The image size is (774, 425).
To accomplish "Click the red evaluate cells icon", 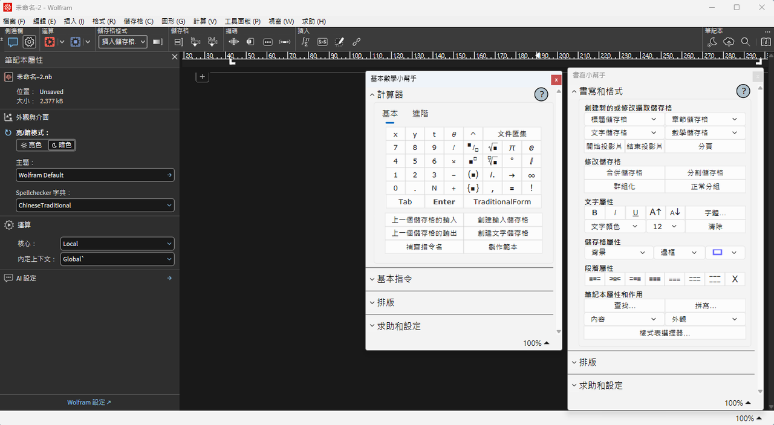I will 50,42.
